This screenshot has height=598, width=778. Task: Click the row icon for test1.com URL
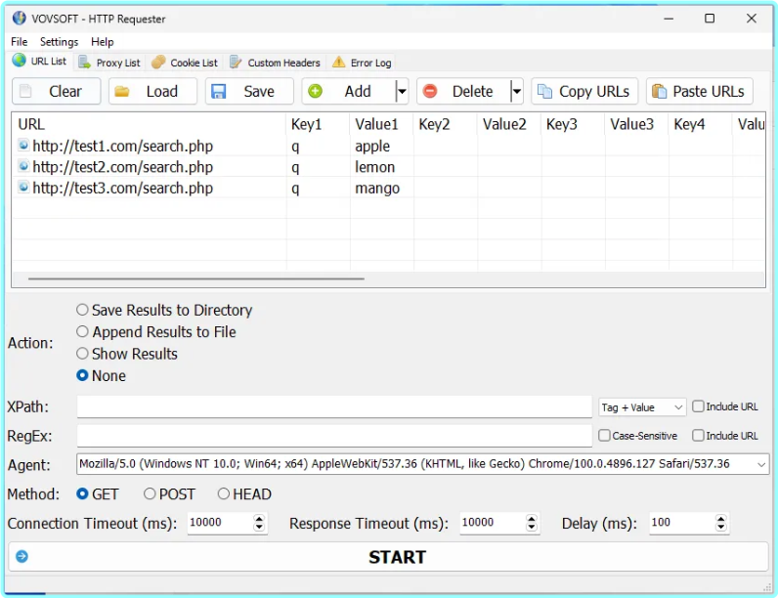[x=23, y=145]
